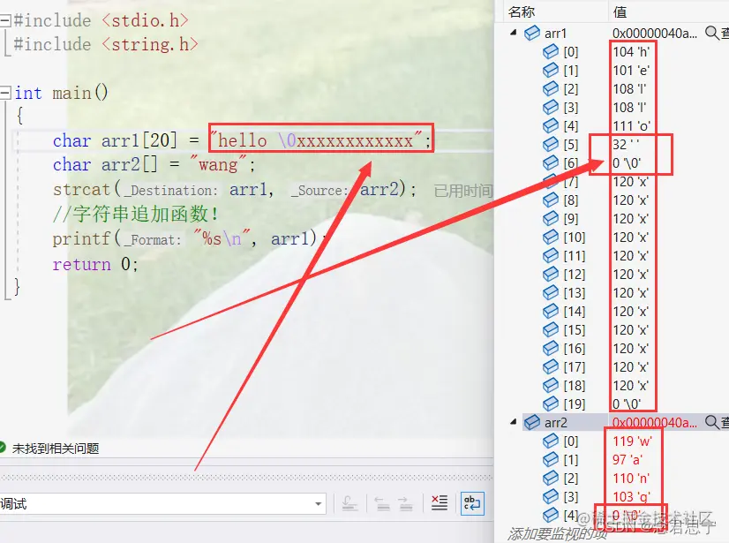This screenshot has height=543, width=729.
Task: Go to previous message icon in output toolbar
Action: [382, 503]
